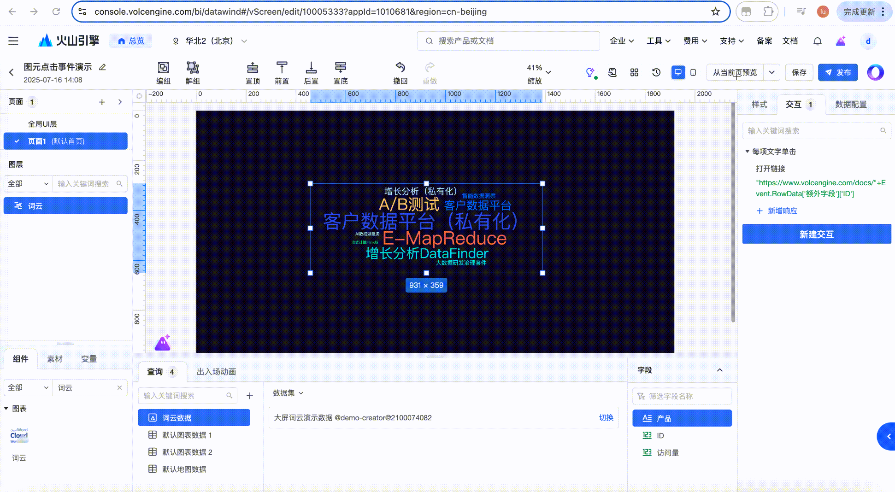The width and height of the screenshot is (895, 492).
Task: Add a new page with plus icon
Action: pos(102,102)
